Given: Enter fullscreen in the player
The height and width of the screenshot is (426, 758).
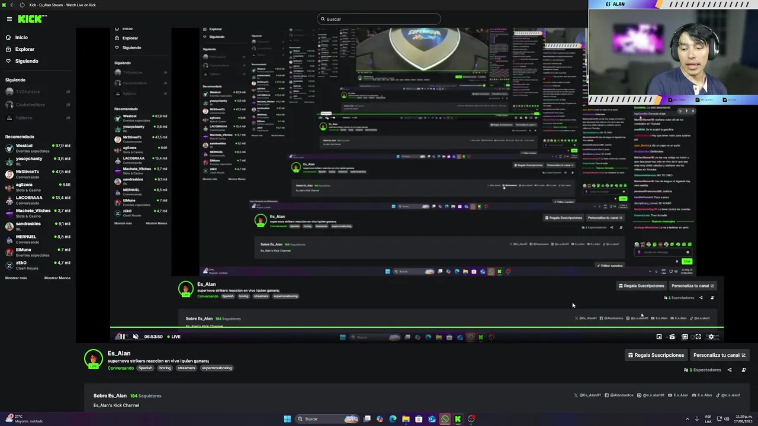Looking at the screenshot, I should click(698, 337).
